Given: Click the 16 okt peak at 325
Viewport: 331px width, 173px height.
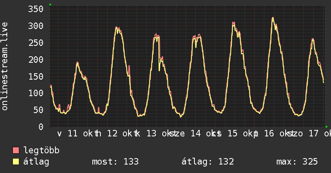Looking at the screenshot, I should (x=273, y=18).
